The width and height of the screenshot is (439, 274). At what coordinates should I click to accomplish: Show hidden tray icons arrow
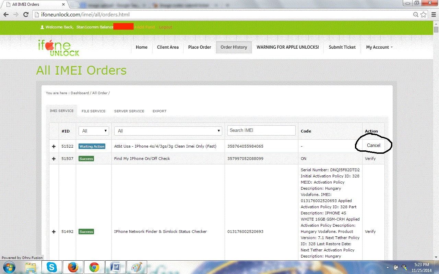point(388,267)
